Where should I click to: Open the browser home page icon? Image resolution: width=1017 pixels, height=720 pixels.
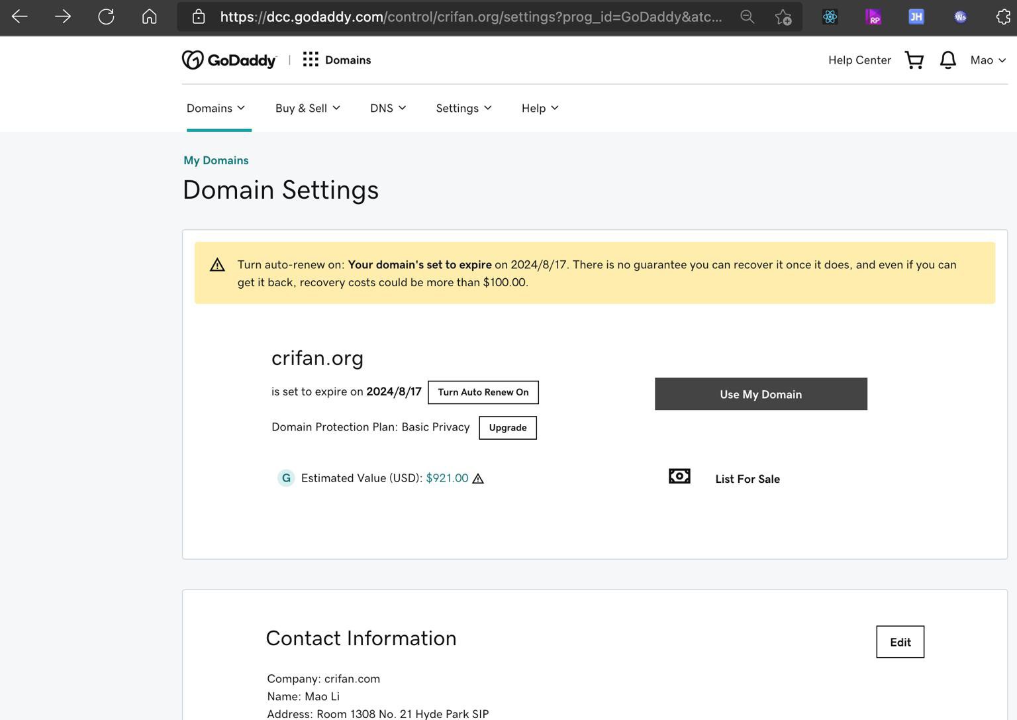pos(150,17)
